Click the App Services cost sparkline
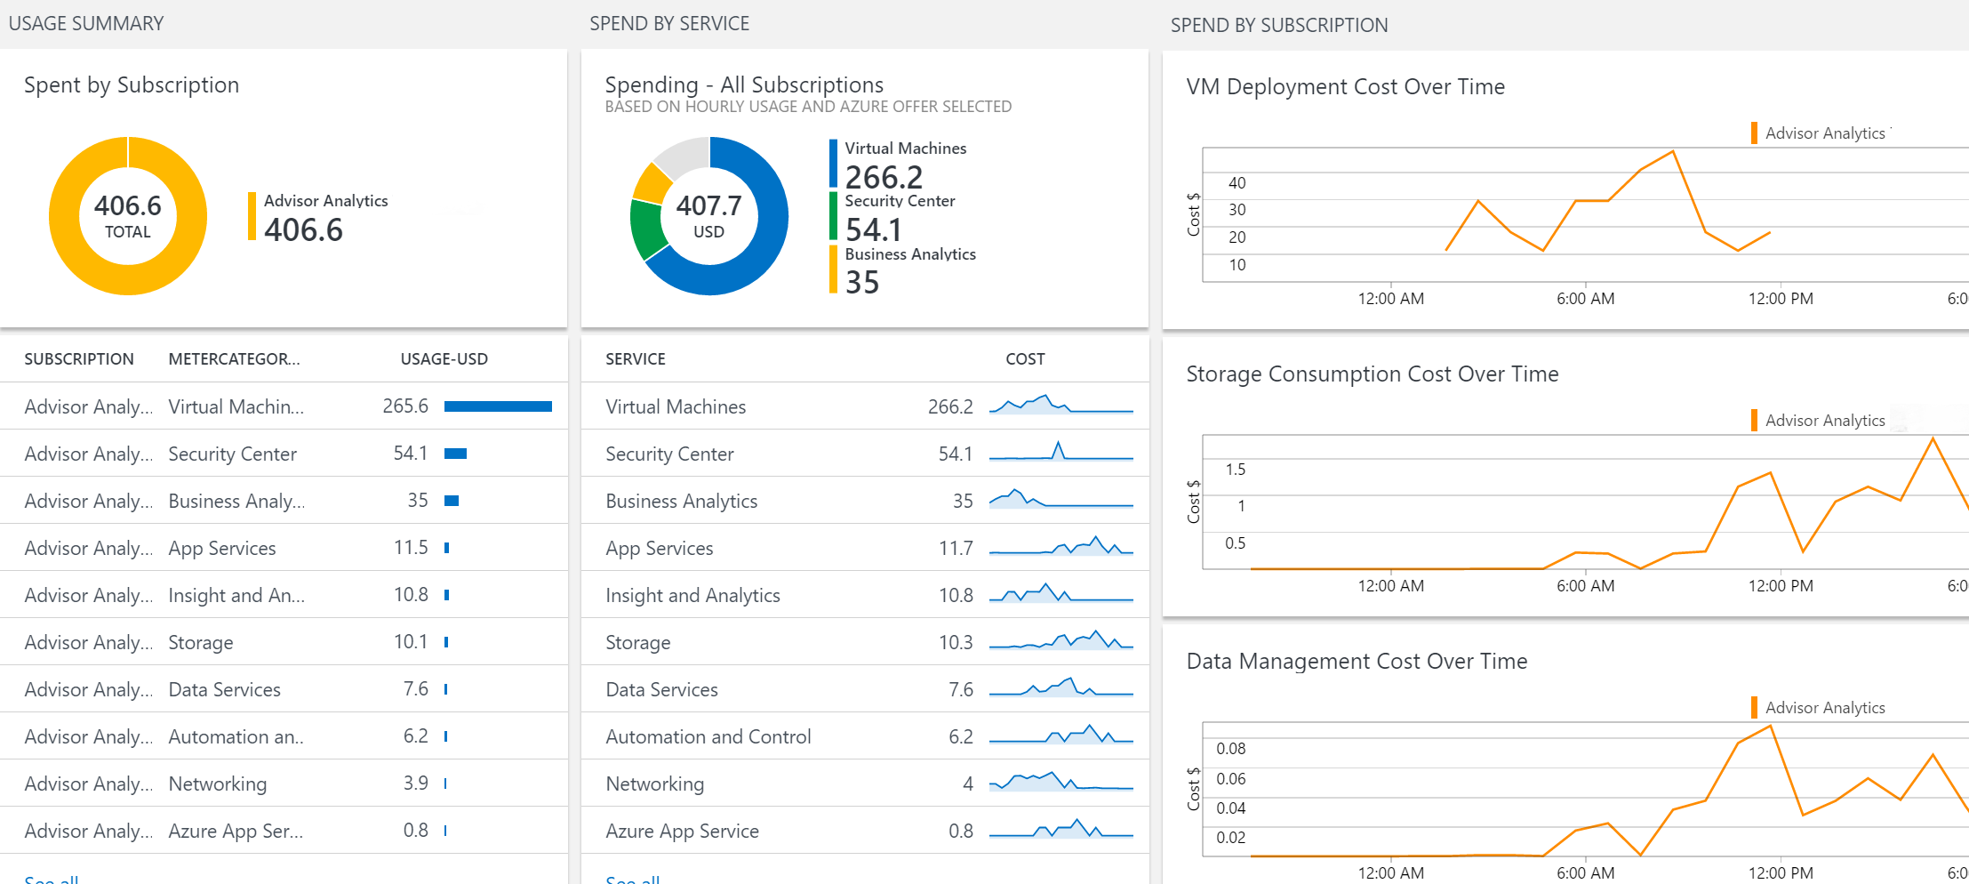 (x=1061, y=545)
